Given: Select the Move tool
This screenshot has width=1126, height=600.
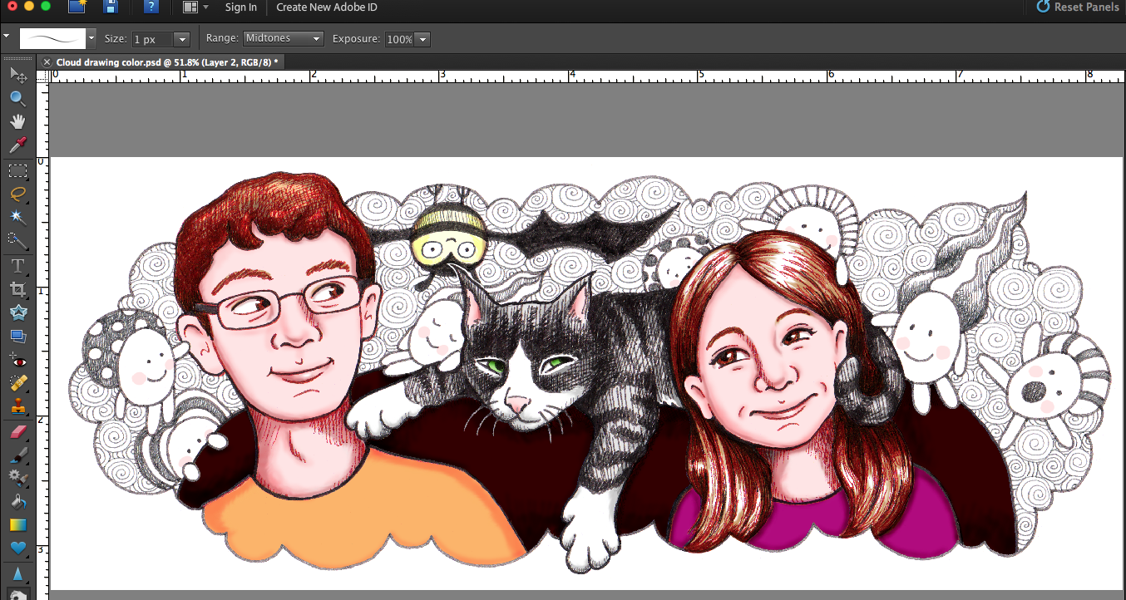Looking at the screenshot, I should pyautogui.click(x=17, y=75).
